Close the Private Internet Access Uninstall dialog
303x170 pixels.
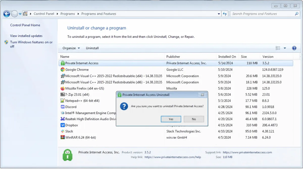coord(202,95)
